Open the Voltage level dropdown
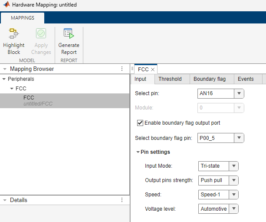The height and width of the screenshot is (222, 266). coord(233,209)
